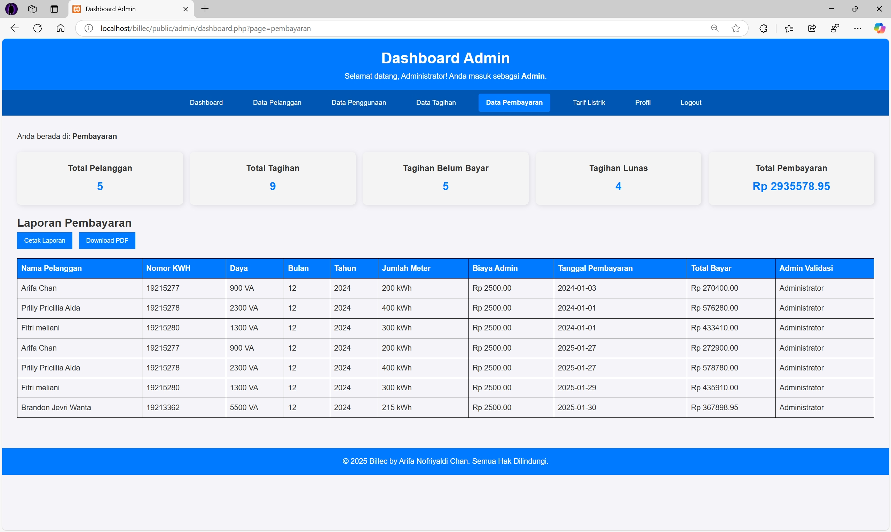The height and width of the screenshot is (532, 891).
Task: Click the dark profile avatar in title bar
Action: 11,9
